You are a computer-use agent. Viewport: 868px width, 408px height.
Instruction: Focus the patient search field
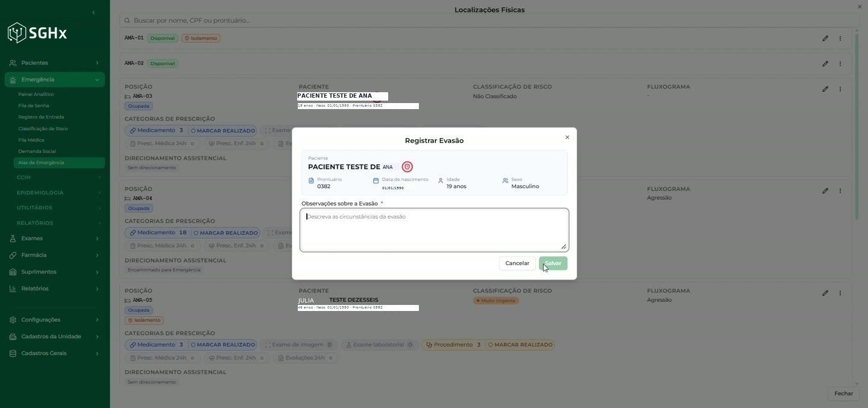coord(489,20)
